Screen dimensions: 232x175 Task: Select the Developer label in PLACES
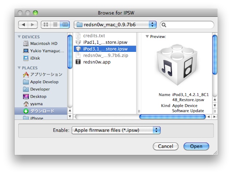coord(40,89)
